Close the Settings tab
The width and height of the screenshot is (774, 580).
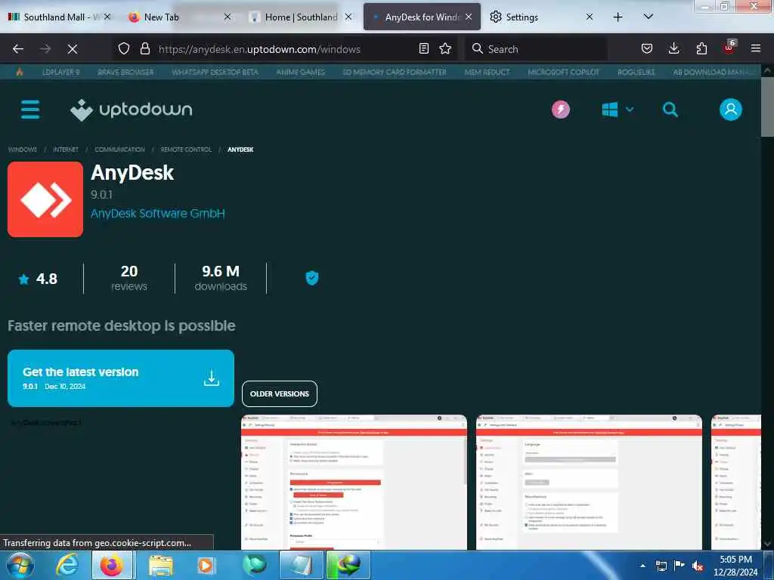click(x=590, y=17)
